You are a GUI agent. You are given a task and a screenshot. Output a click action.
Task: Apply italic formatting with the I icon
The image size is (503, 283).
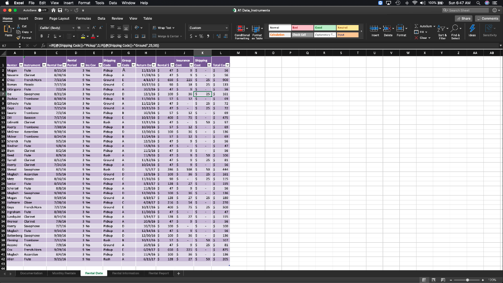tap(48, 36)
